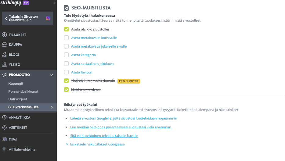Image resolution: width=285 pixels, height=161 pixels.
Task: Click the Tiimi team icon
Action: pyautogui.click(x=4, y=139)
